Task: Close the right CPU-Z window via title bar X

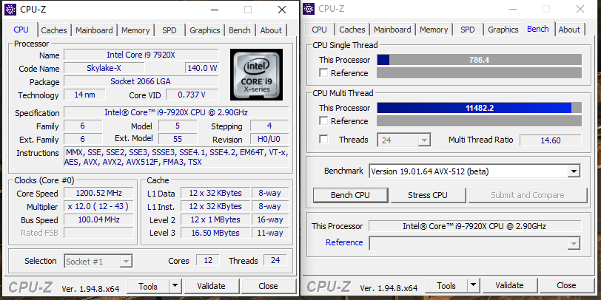Action: point(580,9)
